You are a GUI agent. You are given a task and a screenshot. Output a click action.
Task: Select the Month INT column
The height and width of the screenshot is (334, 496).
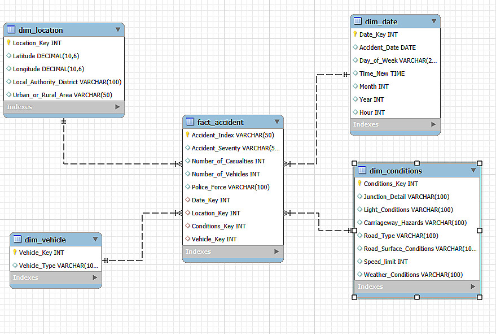tap(395, 86)
